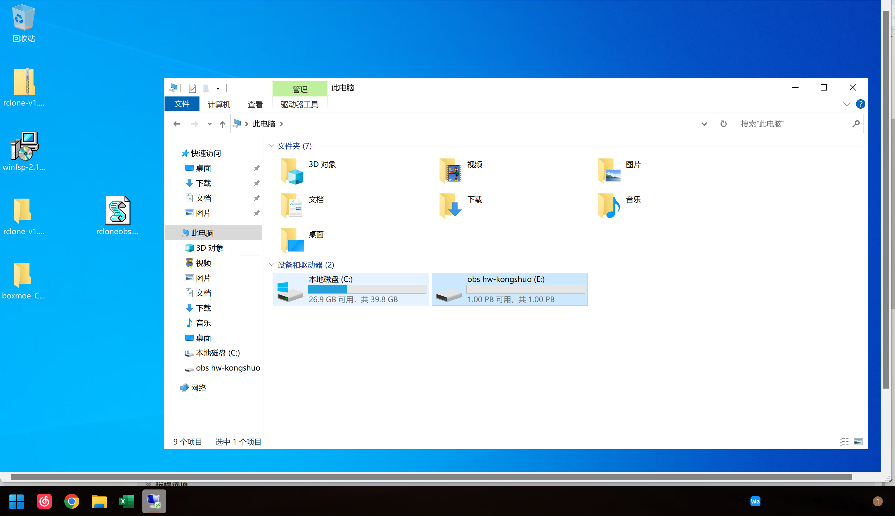Open the 驱动器工具 ribbon tab
The width and height of the screenshot is (895, 516).
click(x=299, y=104)
